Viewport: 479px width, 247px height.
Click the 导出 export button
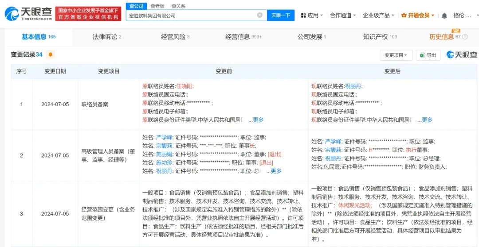point(428,55)
